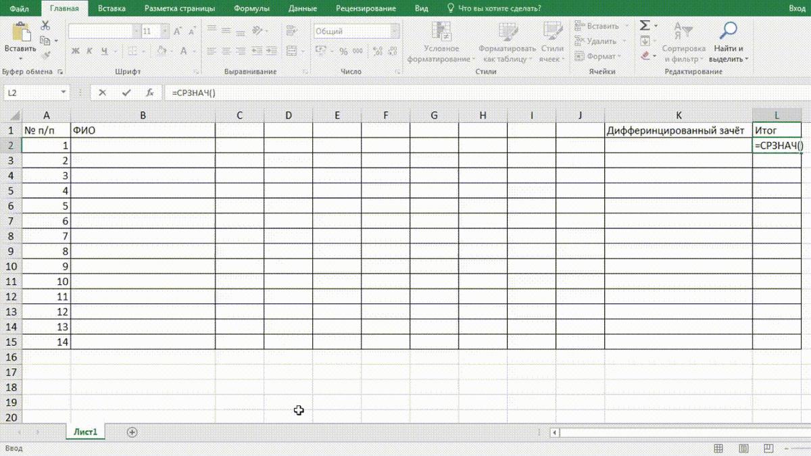
Task: Cancel formula entry with the X icon
Action: pyautogui.click(x=102, y=93)
